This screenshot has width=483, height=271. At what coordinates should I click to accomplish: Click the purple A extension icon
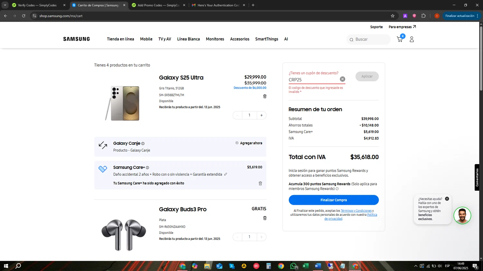coord(405,16)
